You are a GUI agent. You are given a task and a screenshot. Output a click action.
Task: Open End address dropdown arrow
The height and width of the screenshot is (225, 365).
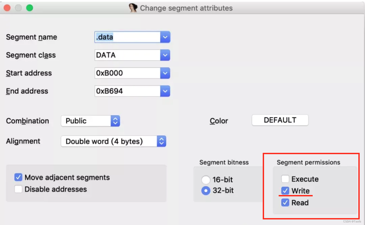coord(165,91)
